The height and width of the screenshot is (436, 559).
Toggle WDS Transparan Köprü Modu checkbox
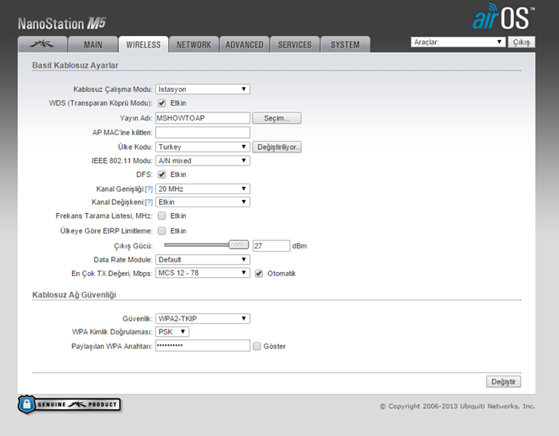[x=161, y=103]
